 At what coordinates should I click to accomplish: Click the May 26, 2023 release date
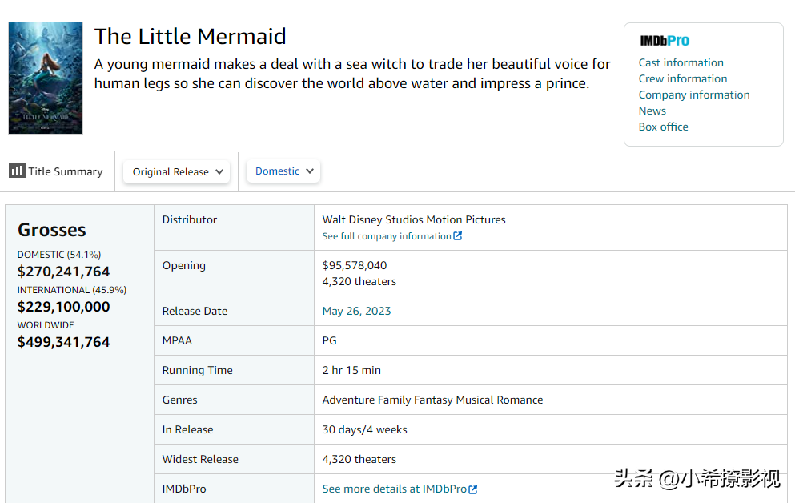point(356,311)
